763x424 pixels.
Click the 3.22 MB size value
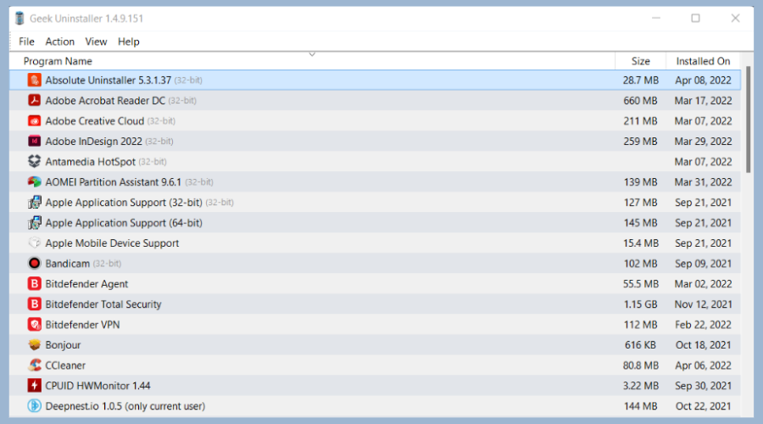(x=640, y=386)
